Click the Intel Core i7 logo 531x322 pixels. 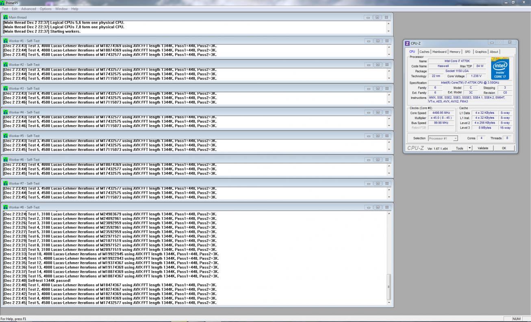click(x=500, y=69)
